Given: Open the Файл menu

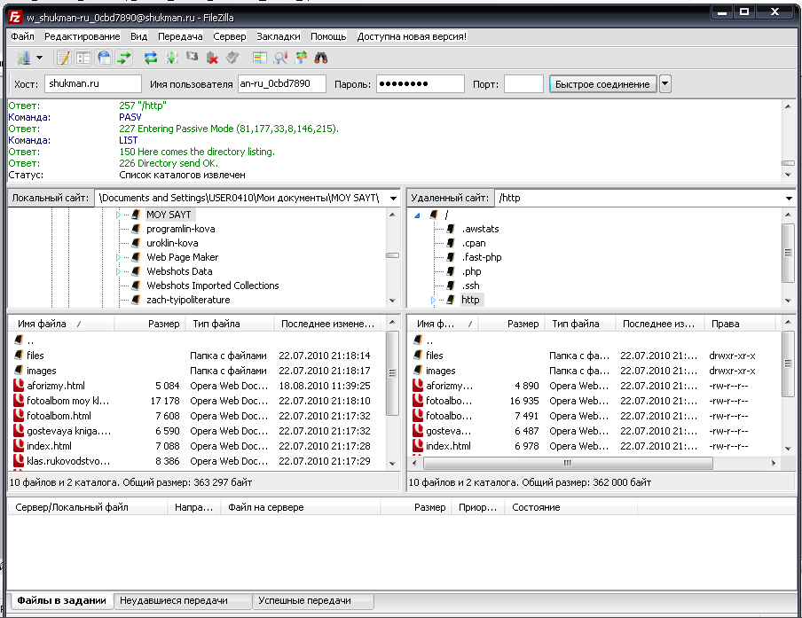Looking at the screenshot, I should click(x=22, y=36).
